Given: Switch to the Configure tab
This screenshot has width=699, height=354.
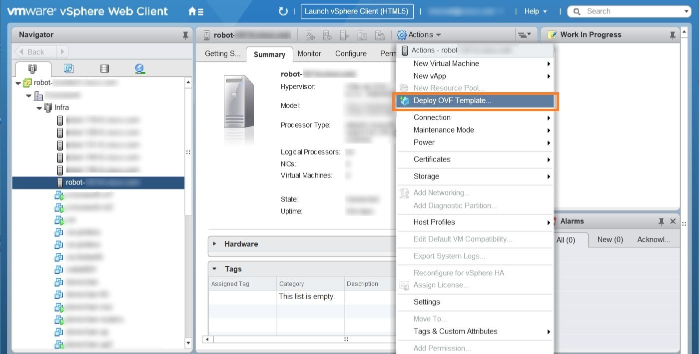Looking at the screenshot, I should [x=351, y=54].
